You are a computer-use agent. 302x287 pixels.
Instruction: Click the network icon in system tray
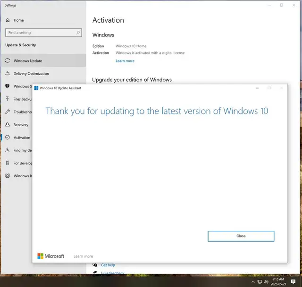tap(260, 282)
